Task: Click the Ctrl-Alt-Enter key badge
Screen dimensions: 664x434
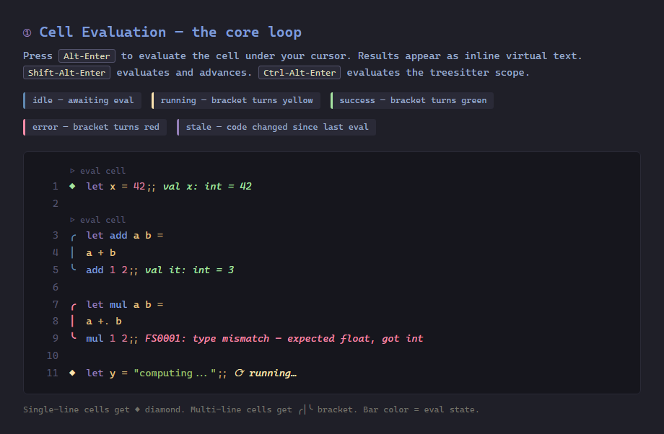Action: click(x=300, y=72)
